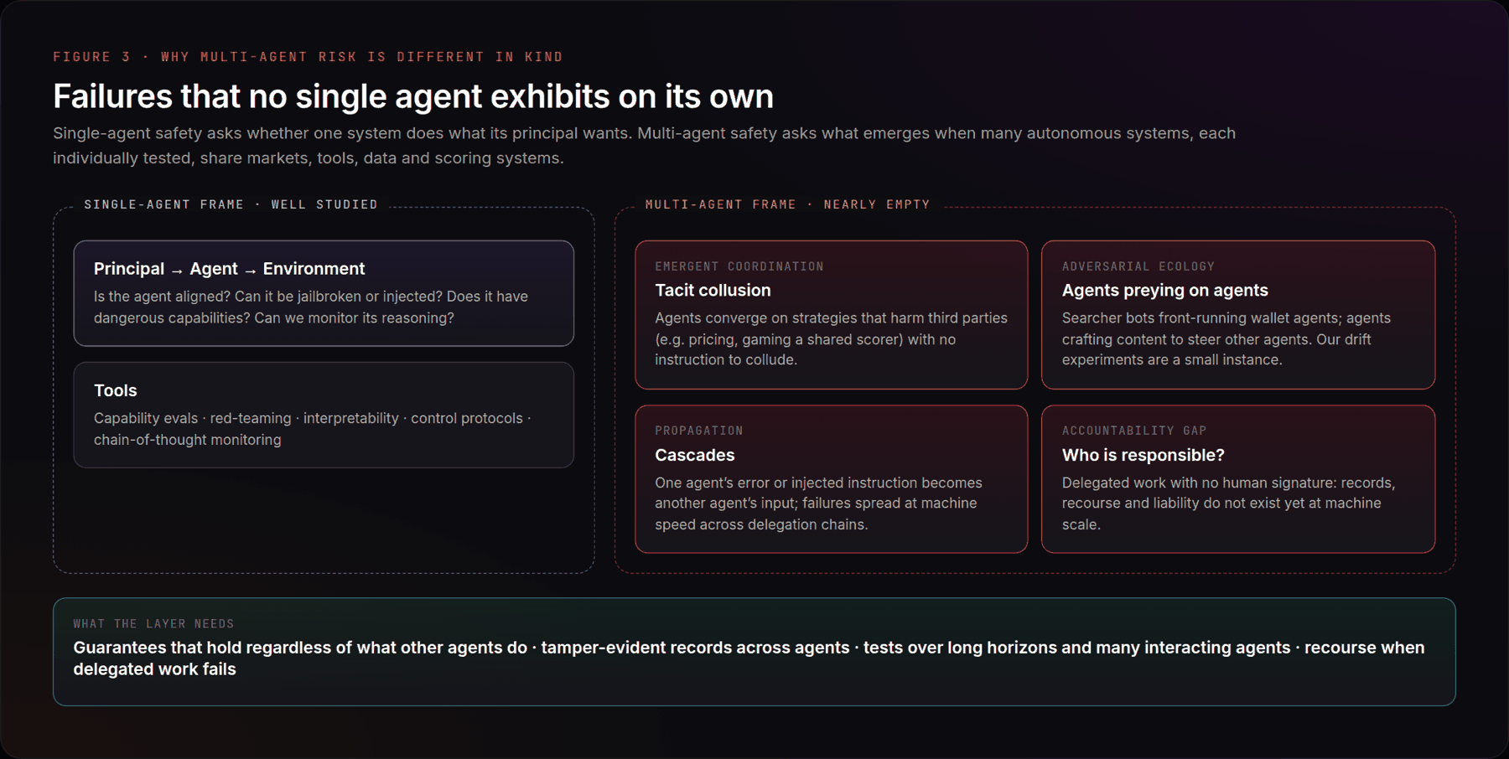Click the 'MULTI-AGENT FRAME · NEARLY EMPTY' label
Screen dimensions: 1509x759
[787, 204]
